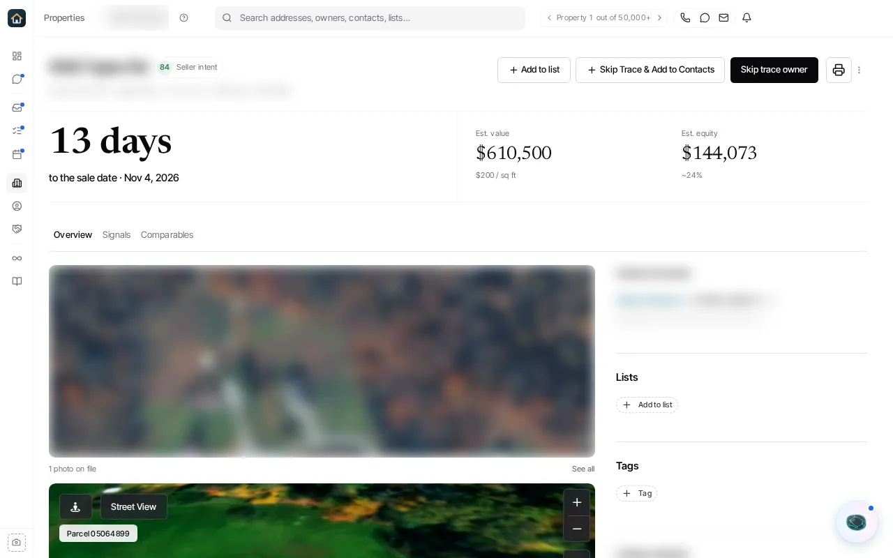The image size is (893, 558).
Task: Click the Properties breadcrumb label
Action: tap(64, 18)
